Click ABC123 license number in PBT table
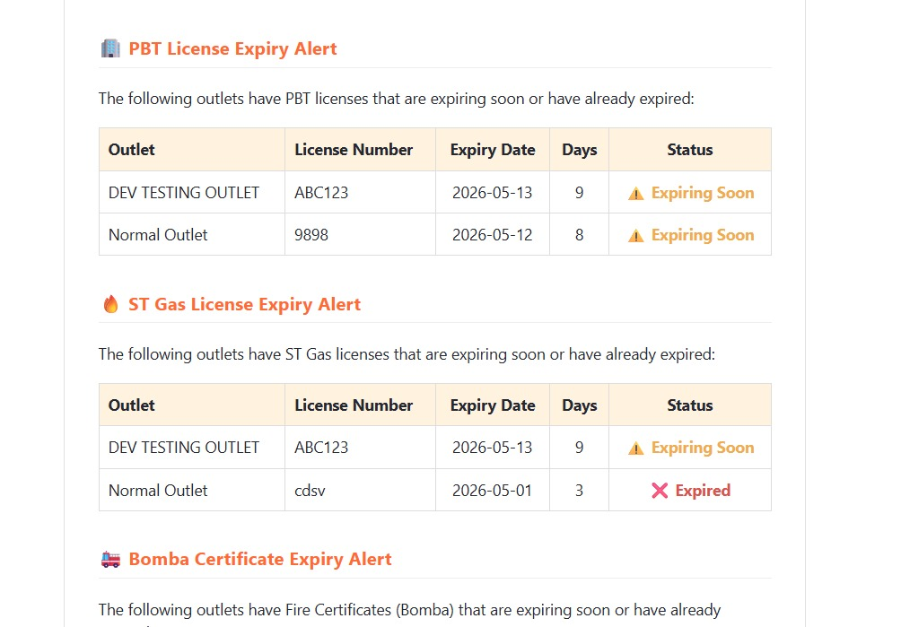 pos(321,192)
